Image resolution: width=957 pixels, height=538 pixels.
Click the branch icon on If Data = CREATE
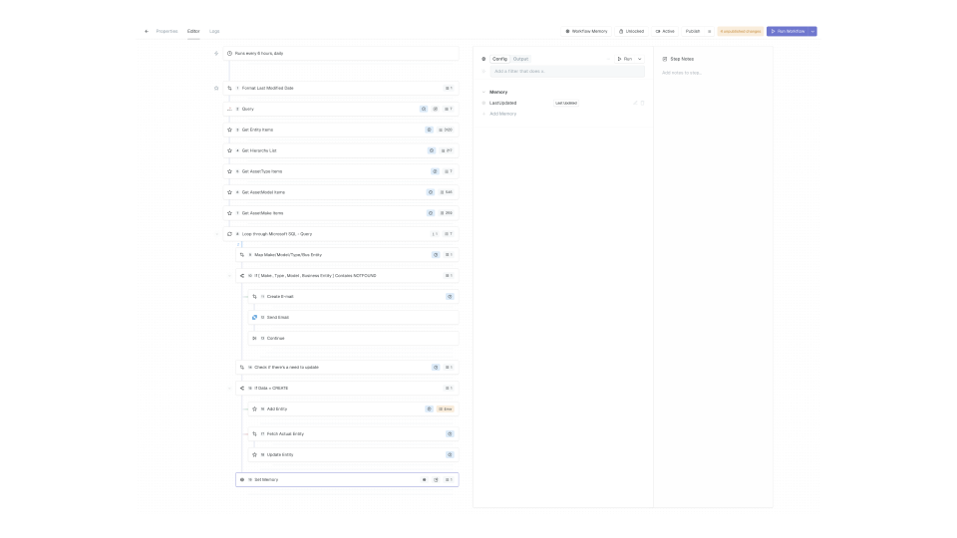tap(242, 388)
